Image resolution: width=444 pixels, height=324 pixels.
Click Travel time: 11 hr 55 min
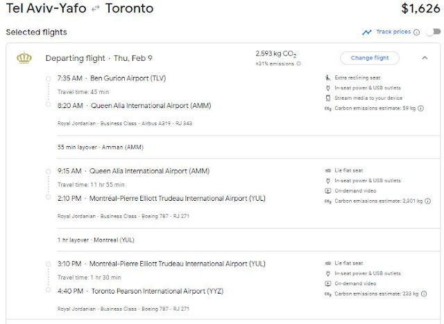(91, 185)
